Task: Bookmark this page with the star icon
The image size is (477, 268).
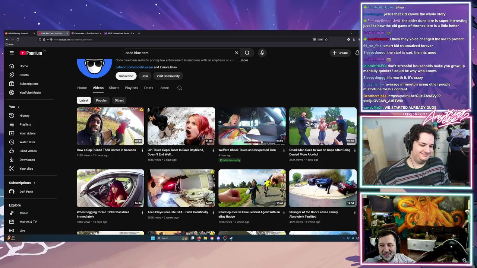Action: 326,39
